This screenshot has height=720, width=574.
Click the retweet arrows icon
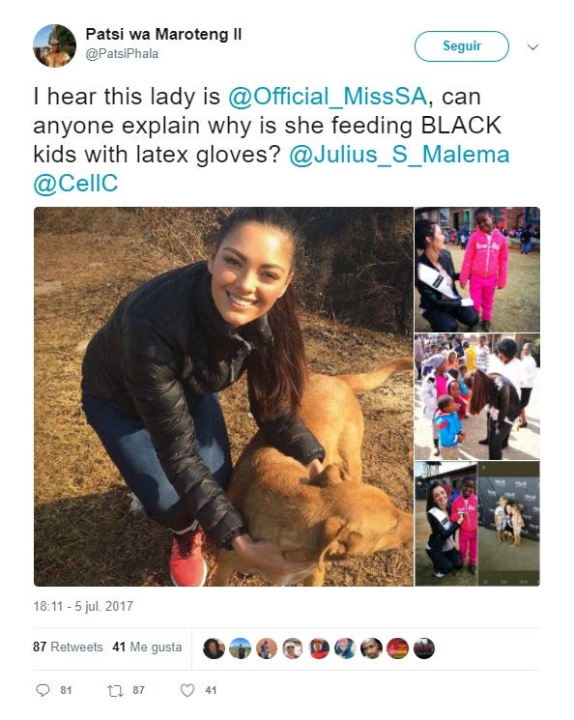[114, 690]
